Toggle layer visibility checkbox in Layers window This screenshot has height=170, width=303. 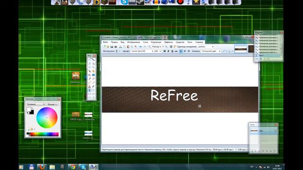[276, 131]
